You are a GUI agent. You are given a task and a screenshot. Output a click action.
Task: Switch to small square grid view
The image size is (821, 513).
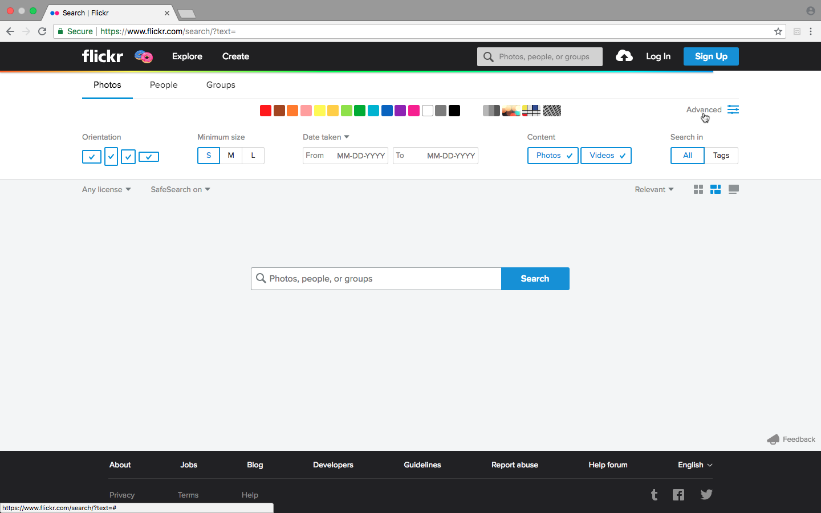click(698, 189)
